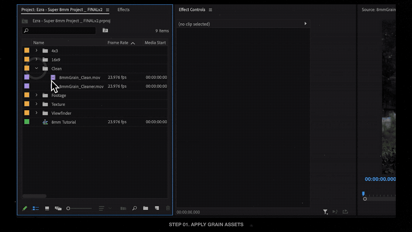Click the Project panel horizontal scrollbar

coord(34,196)
